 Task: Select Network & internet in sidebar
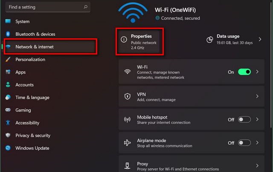[50, 47]
